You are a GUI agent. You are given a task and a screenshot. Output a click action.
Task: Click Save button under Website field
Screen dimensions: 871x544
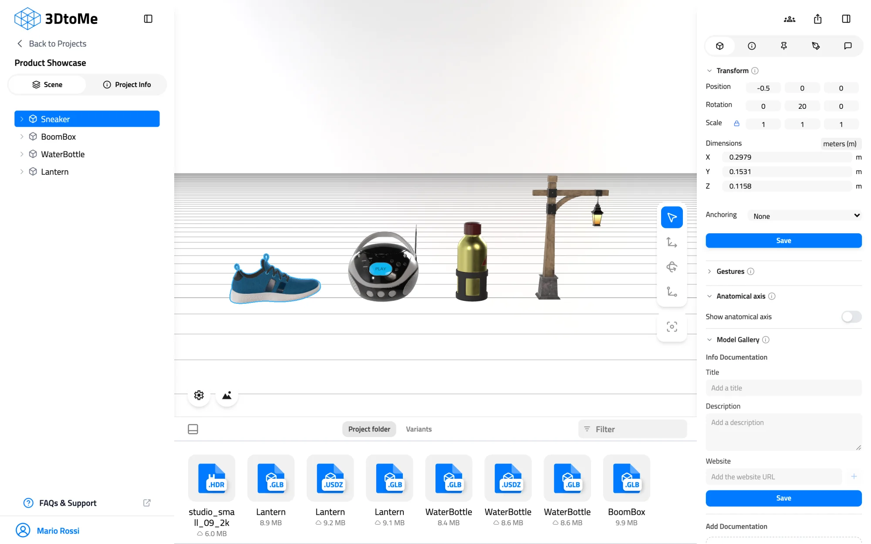(783, 498)
